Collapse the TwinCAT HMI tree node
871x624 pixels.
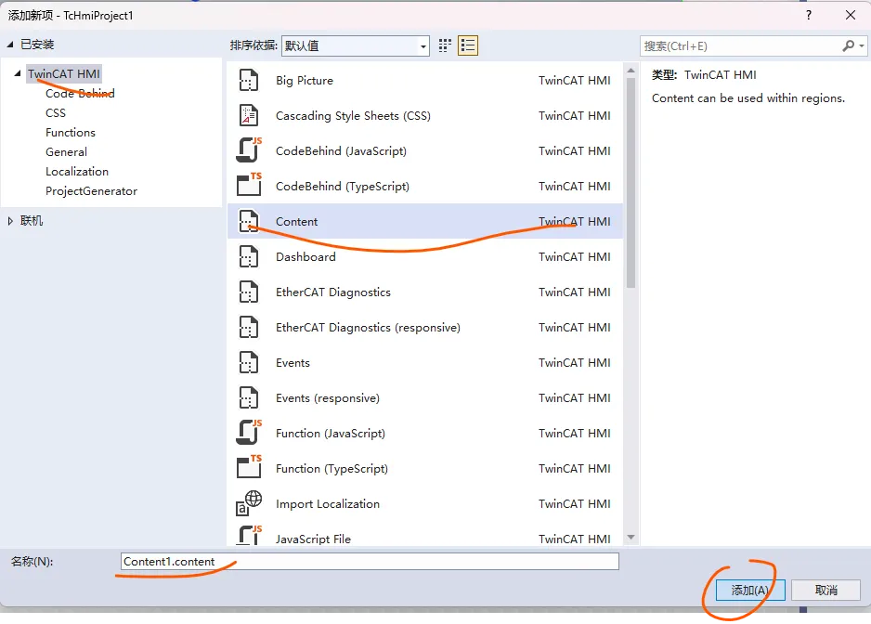coord(18,73)
